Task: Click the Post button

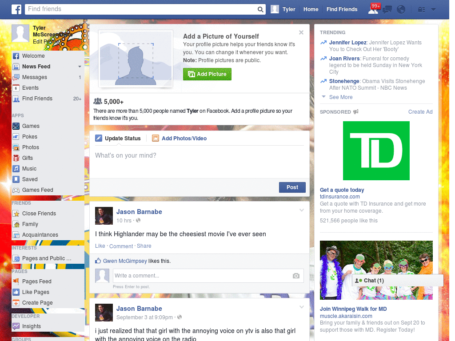Action: (292, 187)
